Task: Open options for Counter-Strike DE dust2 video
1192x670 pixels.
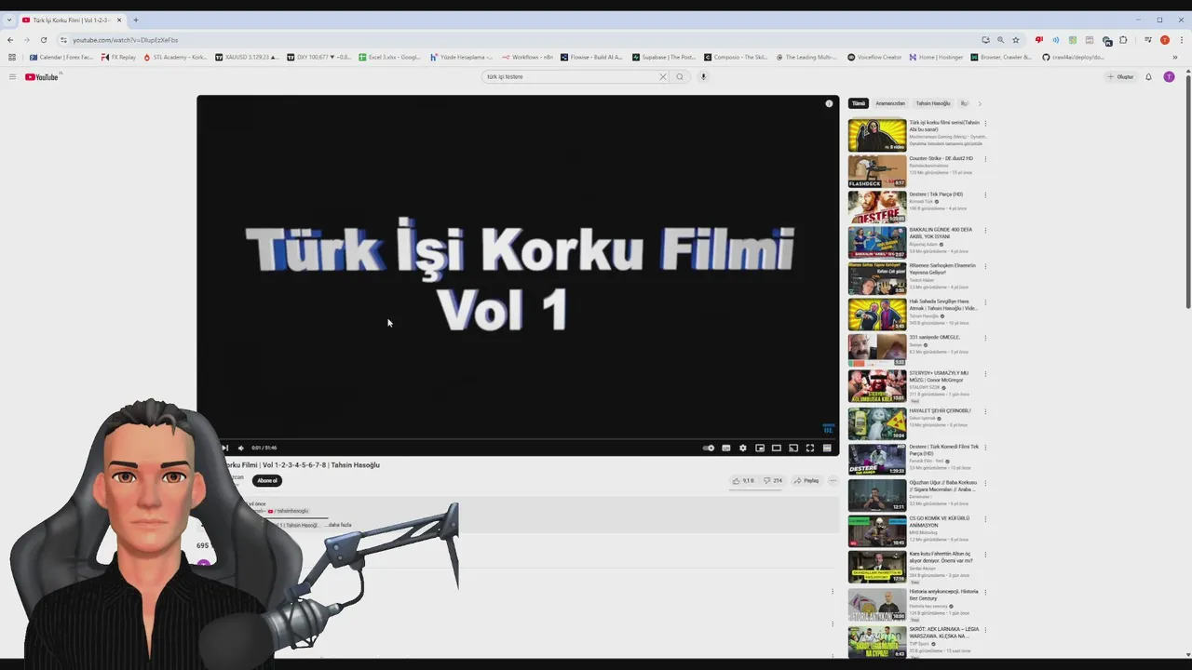Action: (985, 159)
